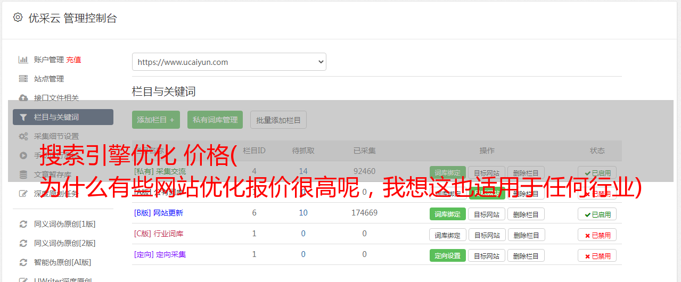Click the edit icon for 深度原创任务

click(23, 194)
